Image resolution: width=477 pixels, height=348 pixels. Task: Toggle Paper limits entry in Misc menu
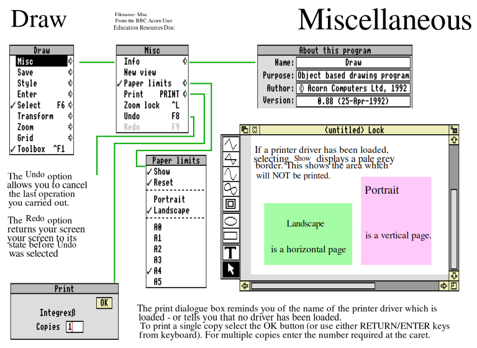pyautogui.click(x=152, y=83)
